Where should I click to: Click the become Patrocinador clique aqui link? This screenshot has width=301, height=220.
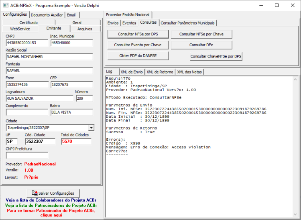click(x=51, y=213)
